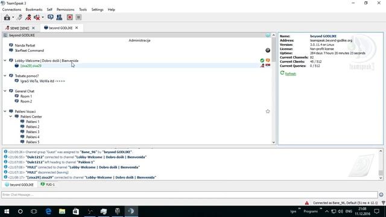
Task: Switch to the YUG-1 chat tab
Action: 48,184
